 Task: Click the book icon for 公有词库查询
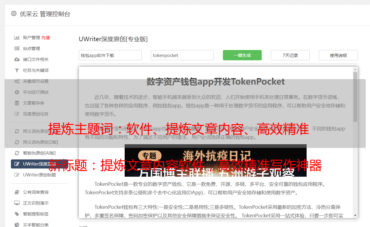point(17,192)
